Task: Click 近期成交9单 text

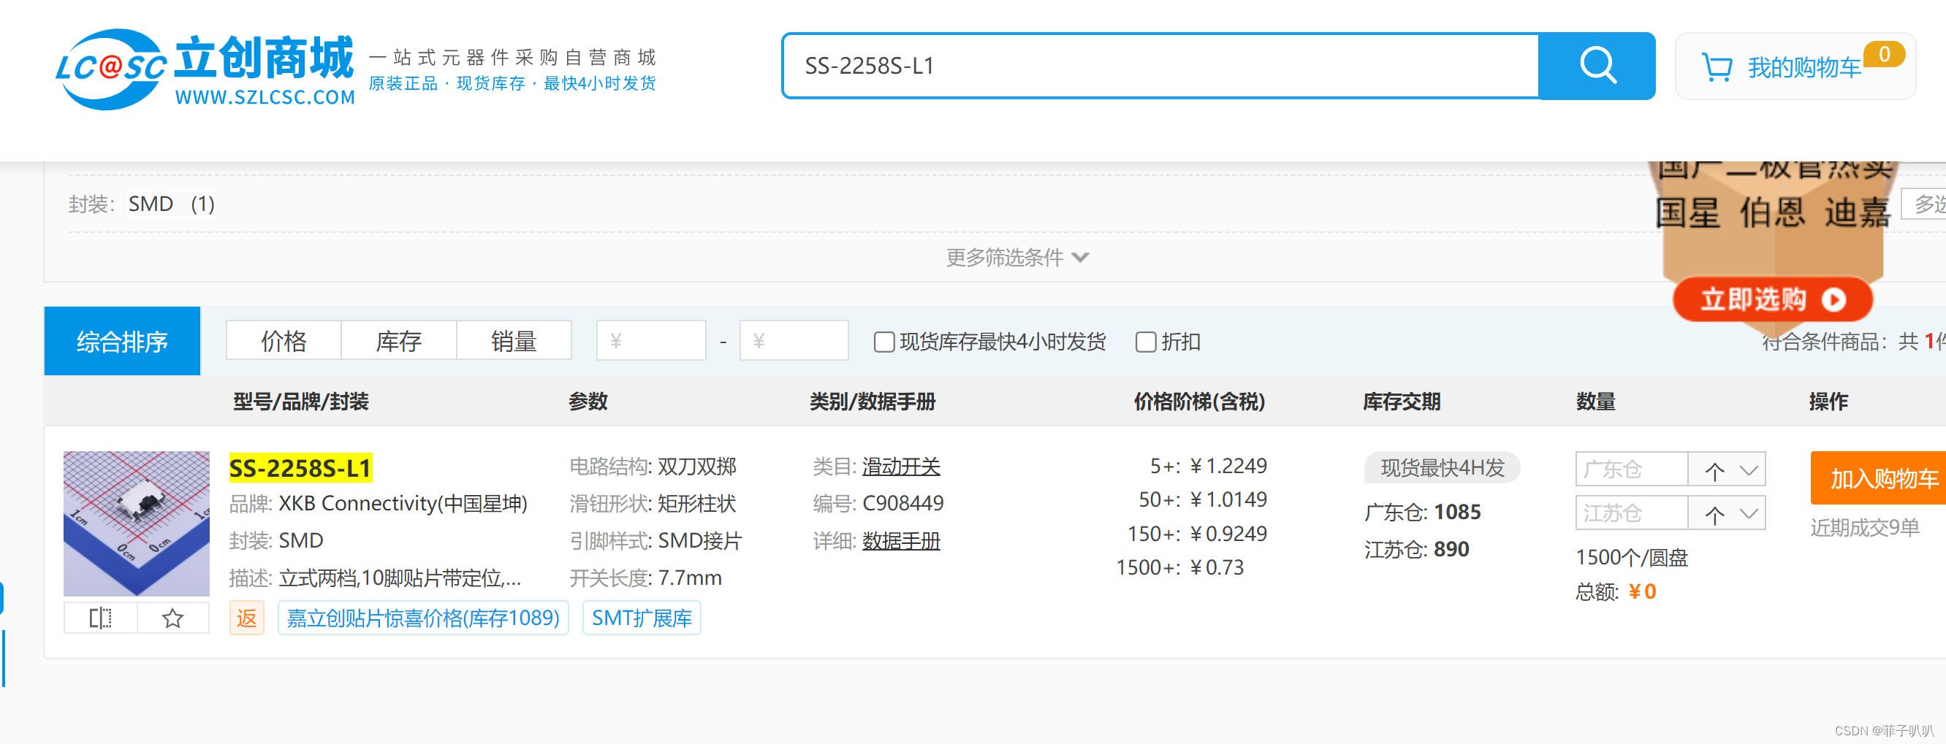Action: coord(1864,527)
